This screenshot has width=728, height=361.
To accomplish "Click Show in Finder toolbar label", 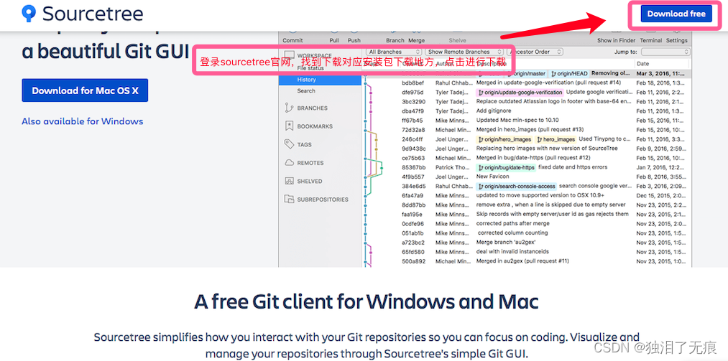I will (x=616, y=40).
